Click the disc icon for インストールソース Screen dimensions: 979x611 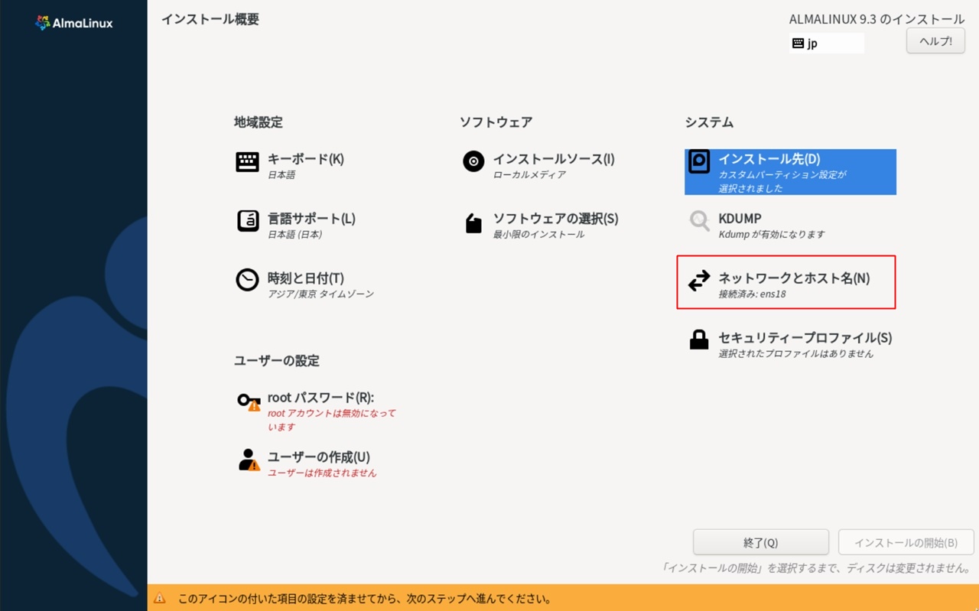[x=473, y=161]
